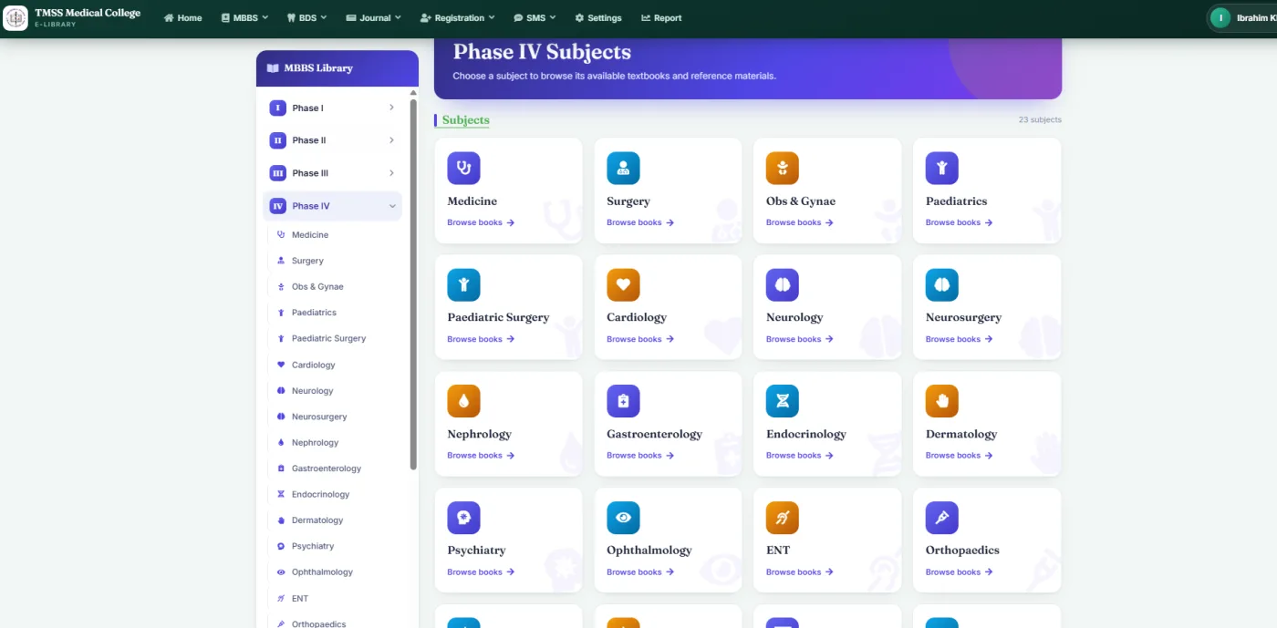Expand Phase I in sidebar
Viewport: 1277px width, 628px height.
tap(332, 108)
